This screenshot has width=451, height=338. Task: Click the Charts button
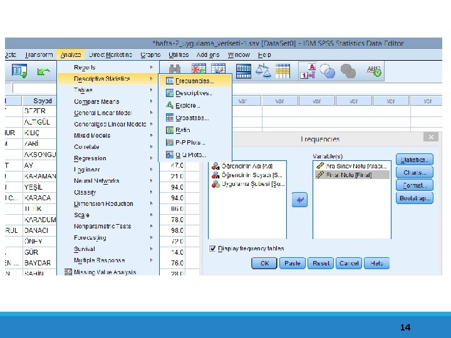click(415, 173)
